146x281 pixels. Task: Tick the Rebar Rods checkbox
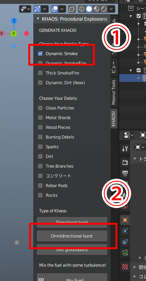coord(40,186)
